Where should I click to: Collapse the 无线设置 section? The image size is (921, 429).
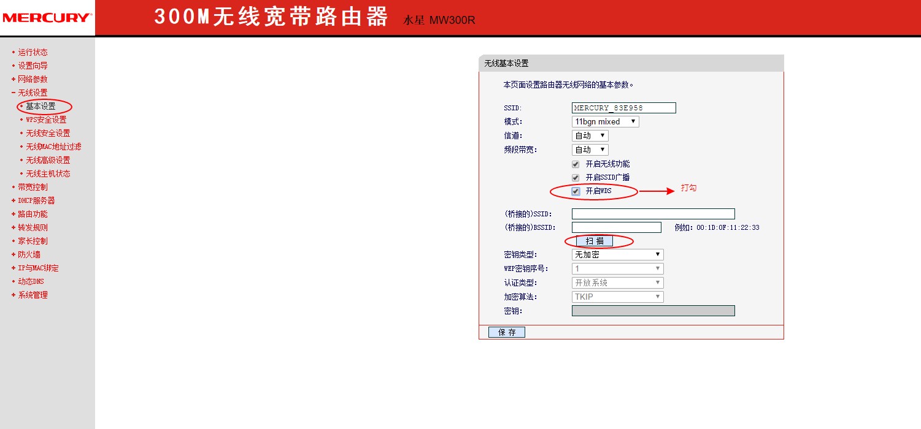(x=32, y=93)
